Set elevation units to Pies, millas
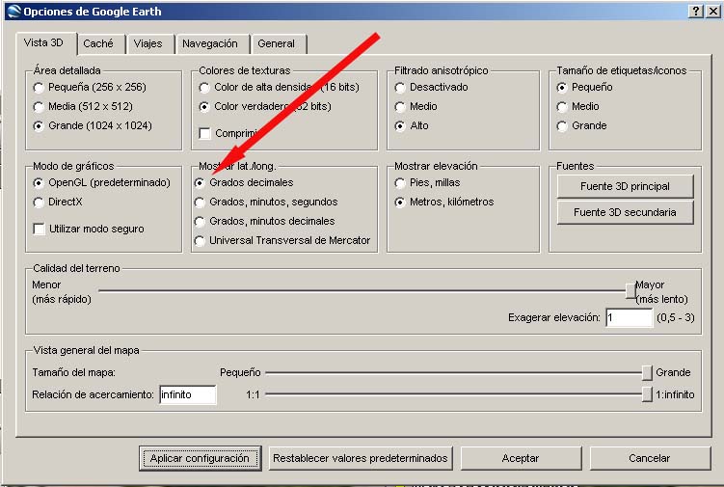 pos(400,182)
